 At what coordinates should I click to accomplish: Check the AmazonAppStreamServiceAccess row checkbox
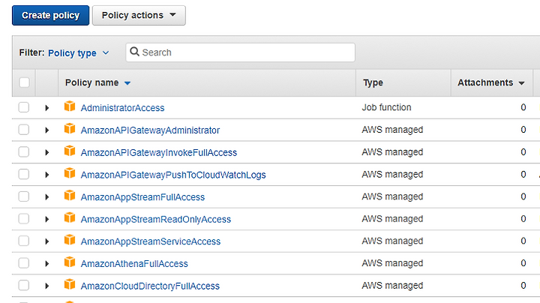point(24,241)
